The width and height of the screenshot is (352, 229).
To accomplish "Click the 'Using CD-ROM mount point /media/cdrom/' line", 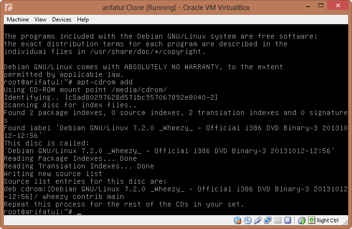I will [85, 90].
